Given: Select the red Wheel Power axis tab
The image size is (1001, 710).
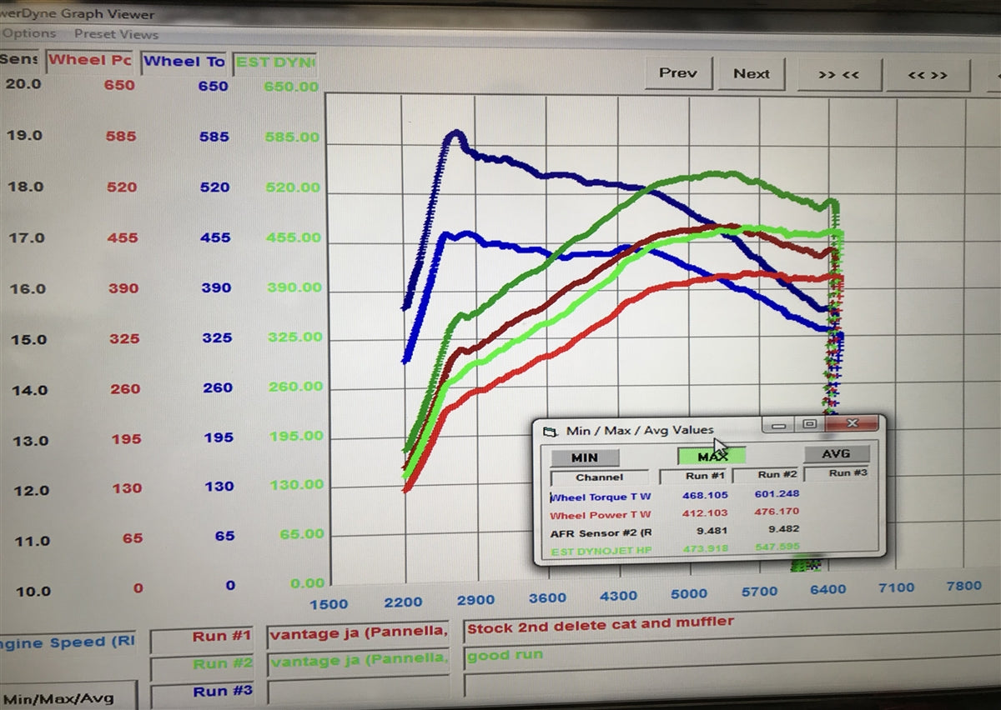Looking at the screenshot, I should 90,61.
